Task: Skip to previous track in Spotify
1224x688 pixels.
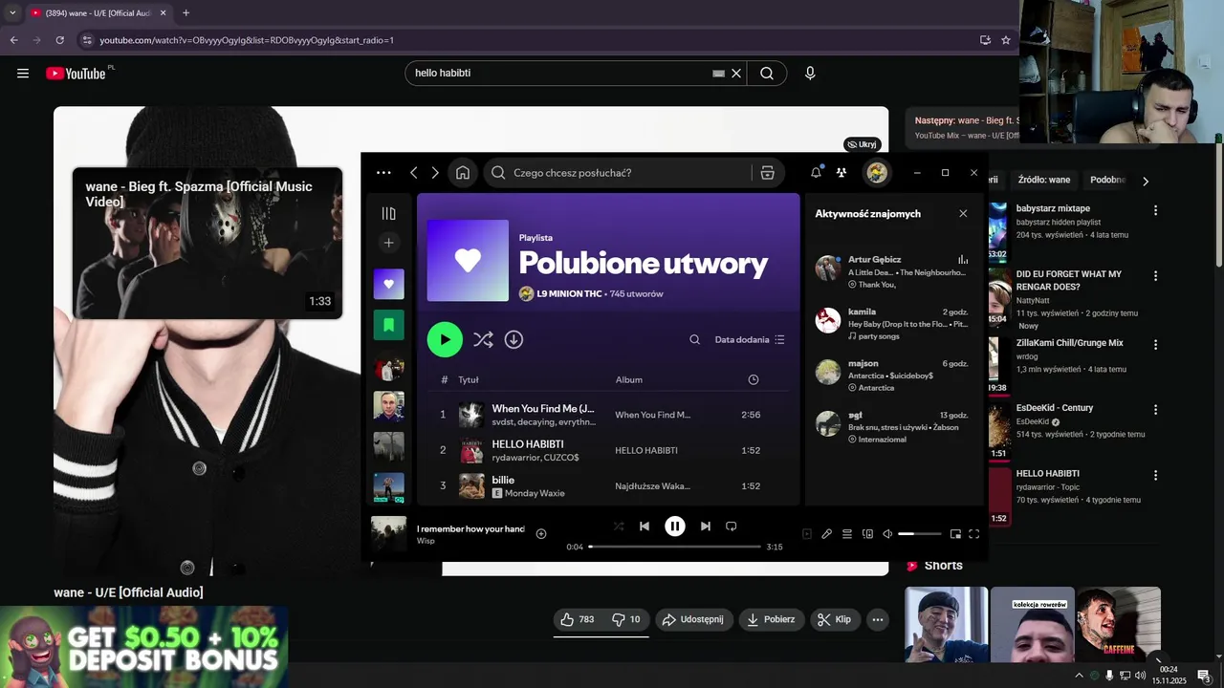Action: (x=645, y=527)
